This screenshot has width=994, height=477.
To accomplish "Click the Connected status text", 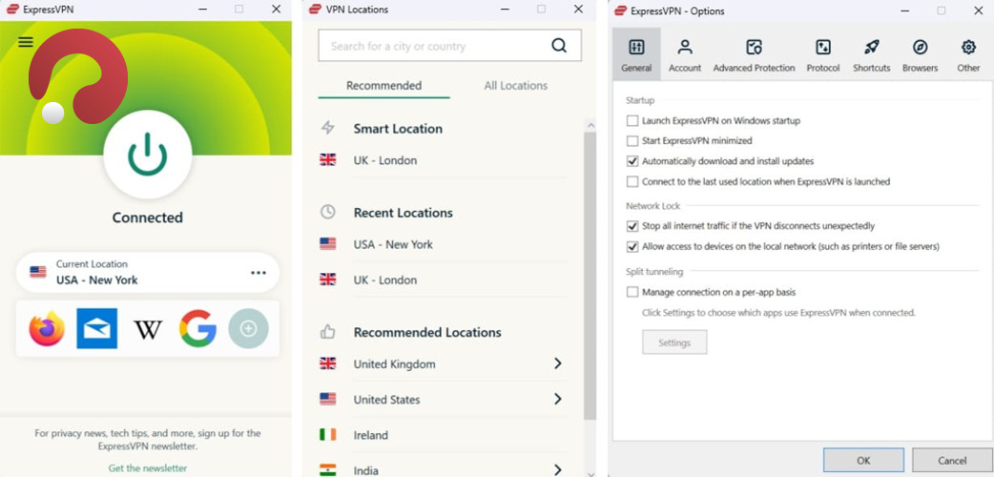I will (148, 218).
